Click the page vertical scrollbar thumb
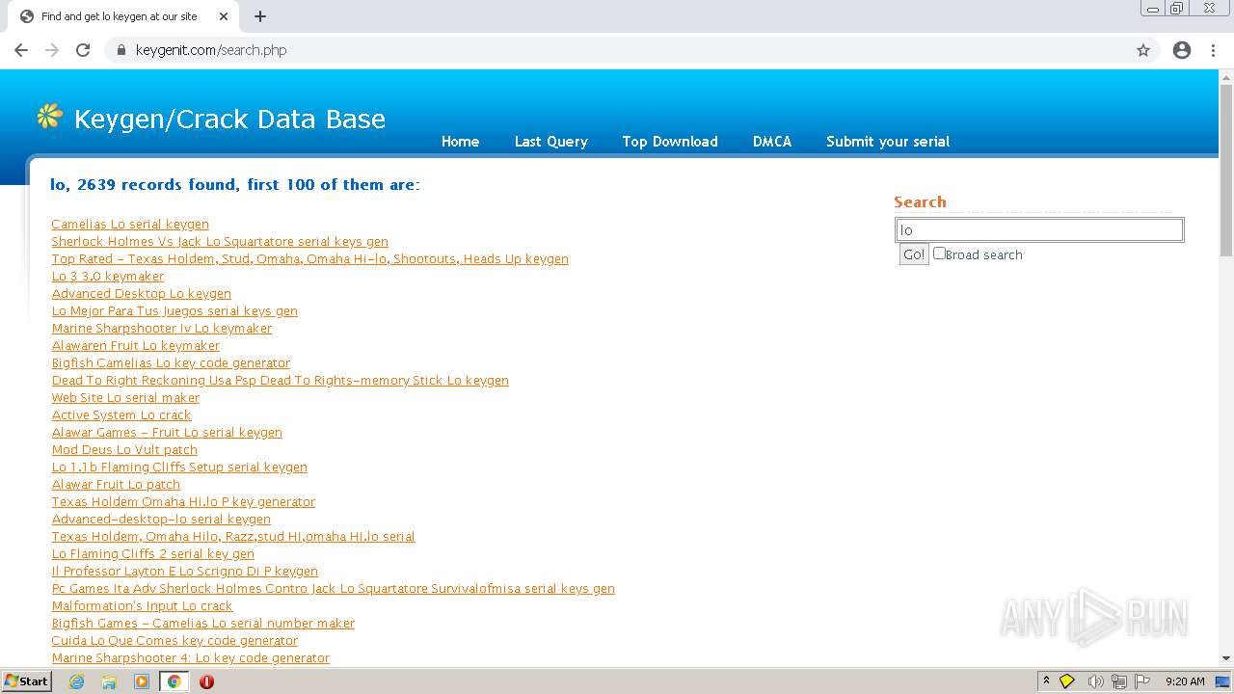 1225,169
